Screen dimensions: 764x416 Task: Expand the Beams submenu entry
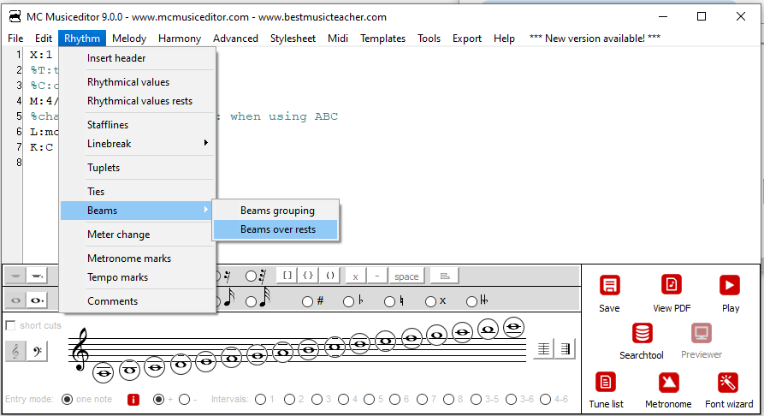[138, 211]
